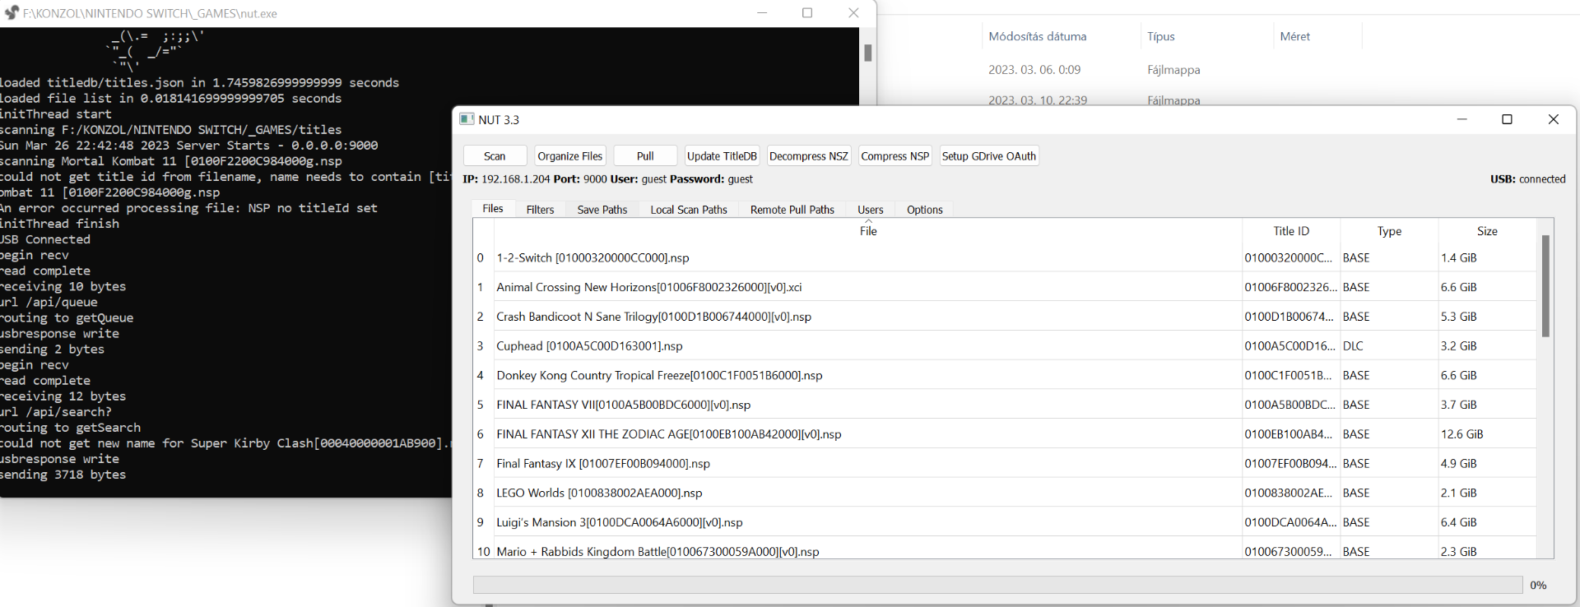Click Compress NSP button
This screenshot has height=607, width=1580.
coord(895,156)
